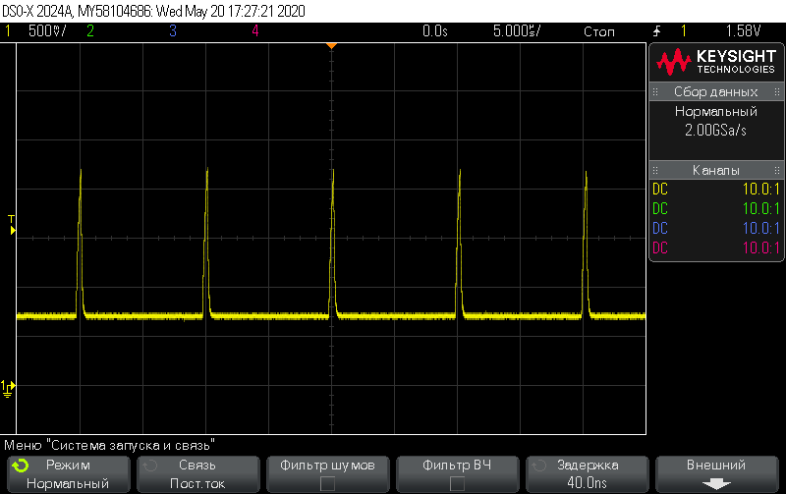The image size is (786, 494).
Task: Open the Каналы panel header
Action: coord(716,170)
